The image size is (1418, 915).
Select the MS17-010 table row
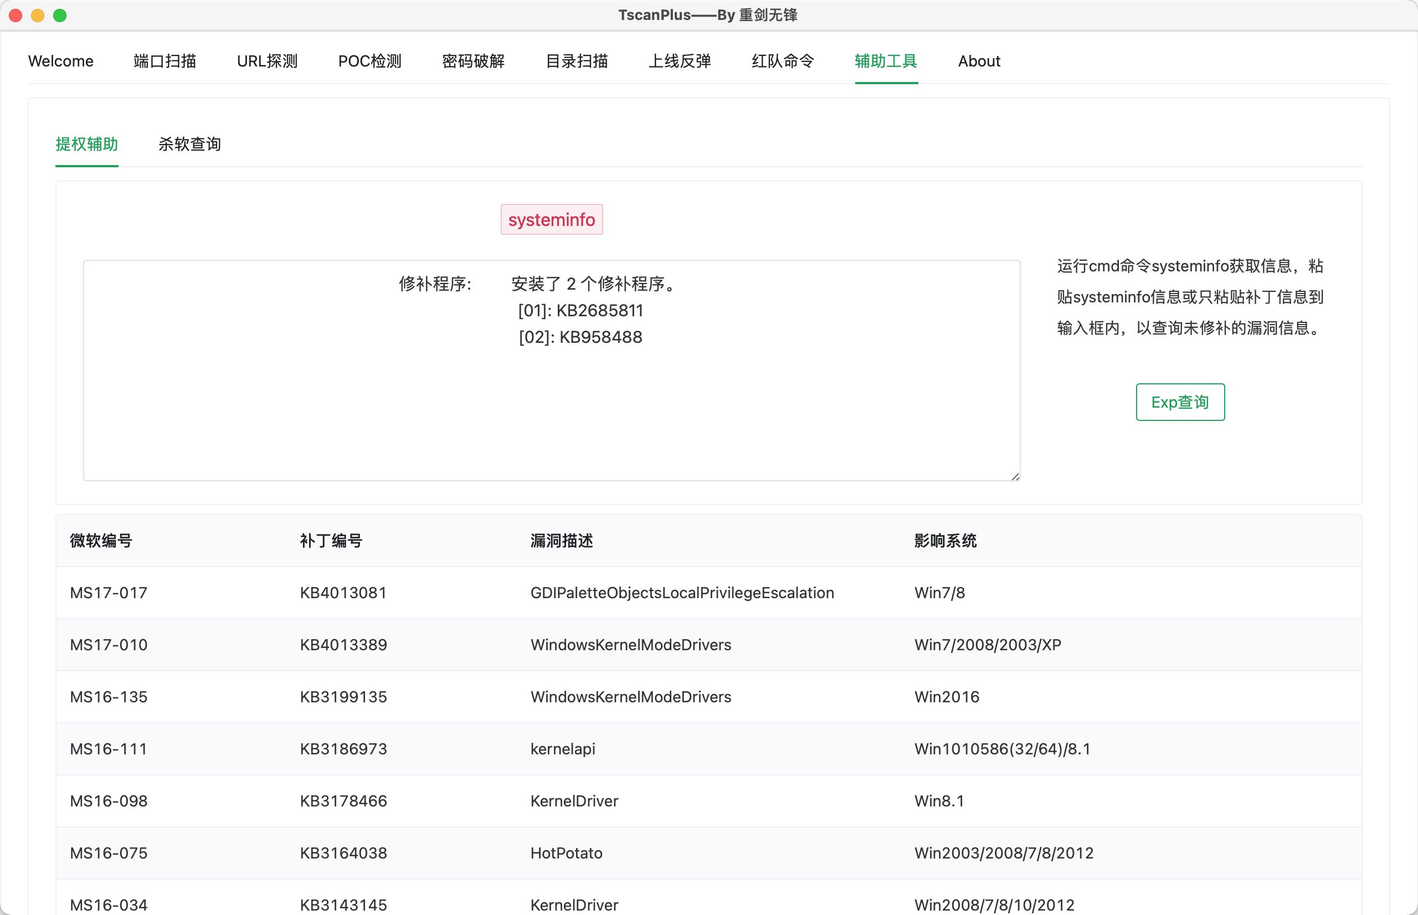click(x=109, y=645)
